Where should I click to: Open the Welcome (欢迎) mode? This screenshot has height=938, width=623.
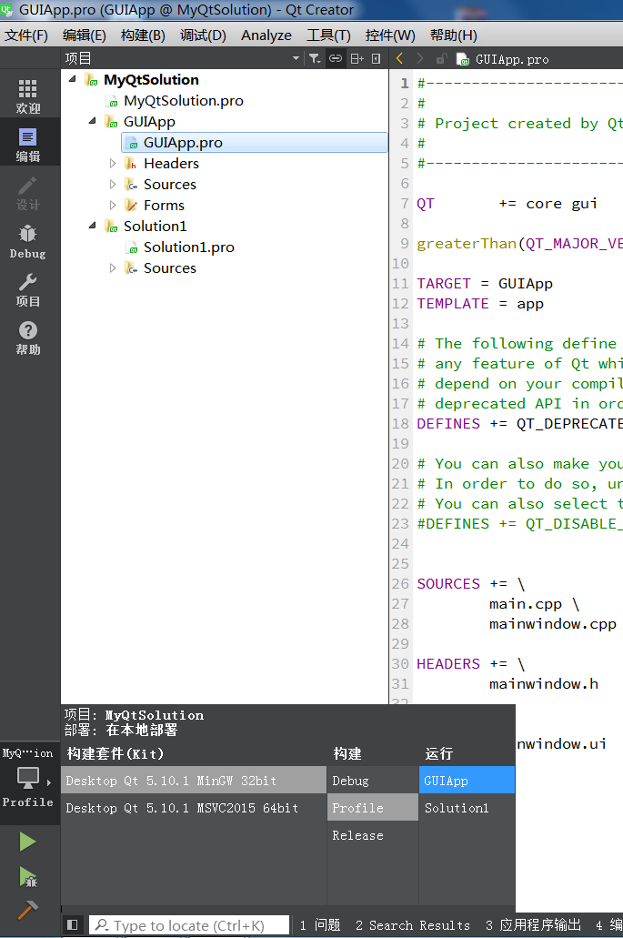27,96
